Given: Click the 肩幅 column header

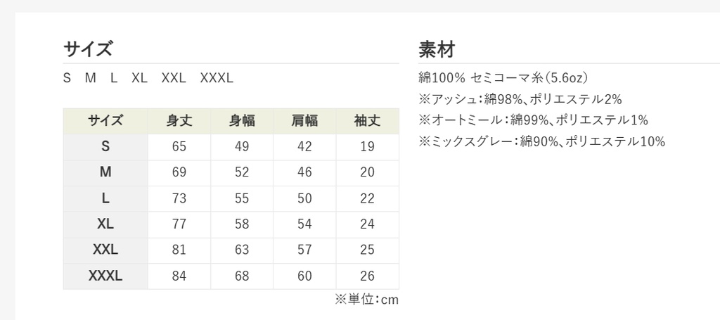Looking at the screenshot, I should click(304, 121).
